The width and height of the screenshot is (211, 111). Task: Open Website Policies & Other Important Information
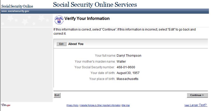pos(100,106)
